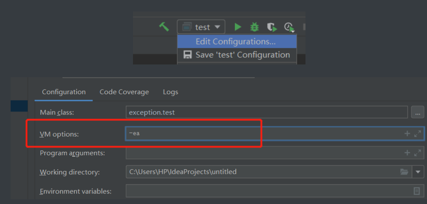Run 'test' with coverage shield icon
Screen dimensions: 427x204
(x=272, y=27)
